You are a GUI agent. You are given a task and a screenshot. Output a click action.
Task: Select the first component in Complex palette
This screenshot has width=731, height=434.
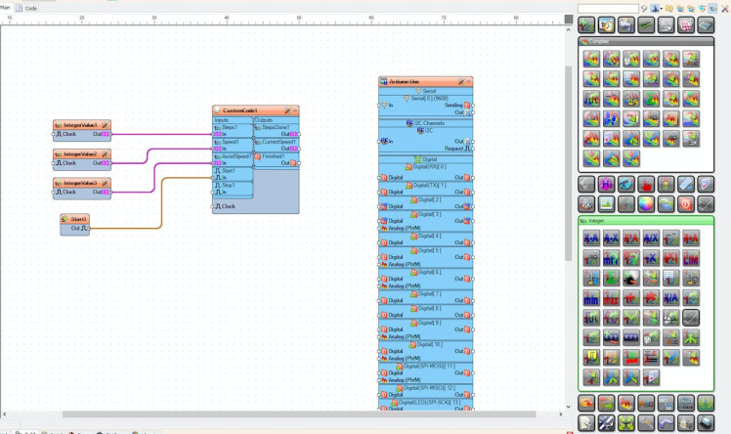591,59
